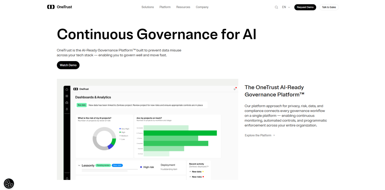Click the OneTrust logo in the header
Image resolution: width=385 pixels, height=190 pixels.
pyautogui.click(x=59, y=7)
